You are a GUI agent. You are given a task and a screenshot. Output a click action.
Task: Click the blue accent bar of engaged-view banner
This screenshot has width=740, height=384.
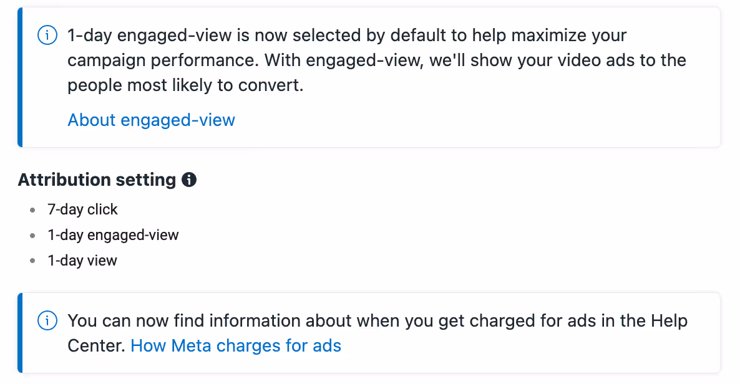20,77
